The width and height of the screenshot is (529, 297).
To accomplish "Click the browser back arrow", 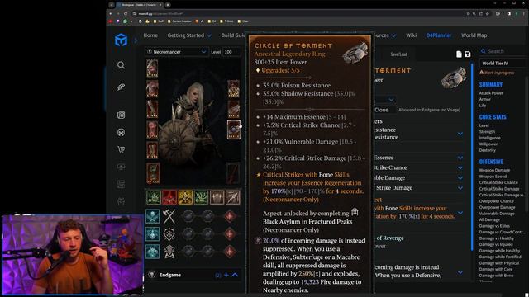I will pyautogui.click(x=111, y=14).
